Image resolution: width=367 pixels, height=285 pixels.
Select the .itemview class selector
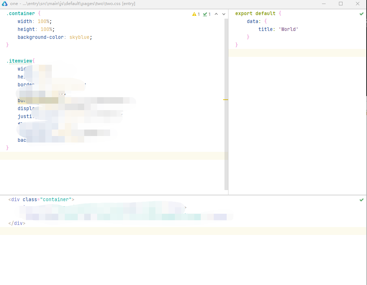(19, 61)
